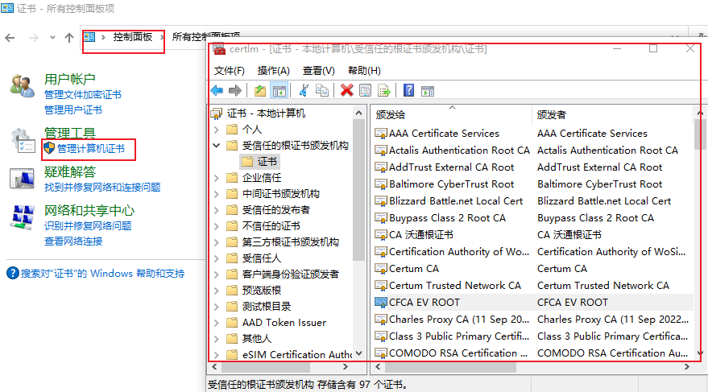Click the 找到并修复网络和连接问题 link

[102, 188]
